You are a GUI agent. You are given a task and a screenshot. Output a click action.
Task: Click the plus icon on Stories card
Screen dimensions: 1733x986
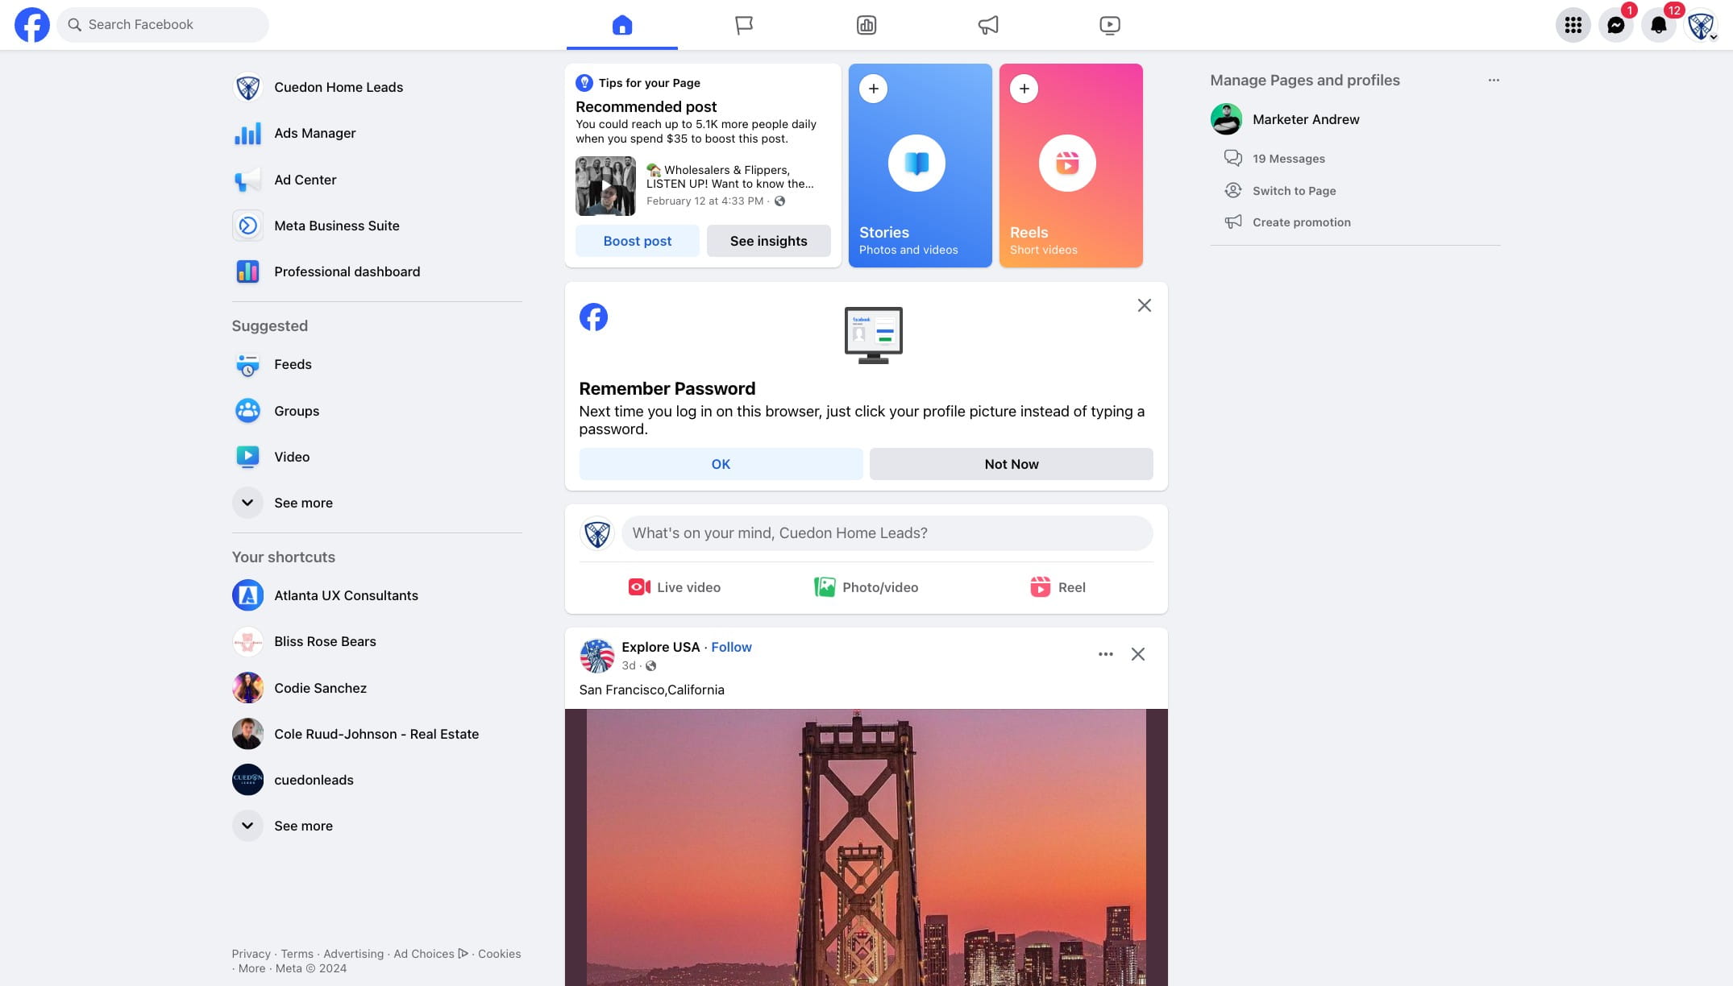pos(873,89)
